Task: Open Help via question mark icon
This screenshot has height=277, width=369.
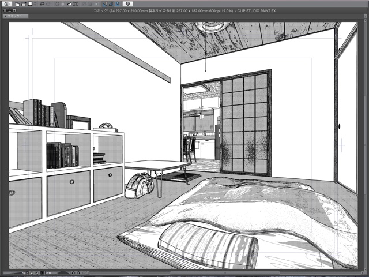Action: pyautogui.click(x=128, y=4)
